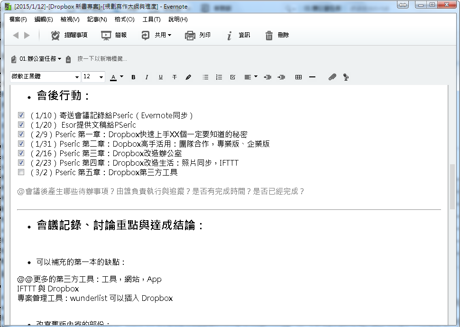Open the 工具(T) menu
This screenshot has height=327, width=460.
pyautogui.click(x=151, y=19)
